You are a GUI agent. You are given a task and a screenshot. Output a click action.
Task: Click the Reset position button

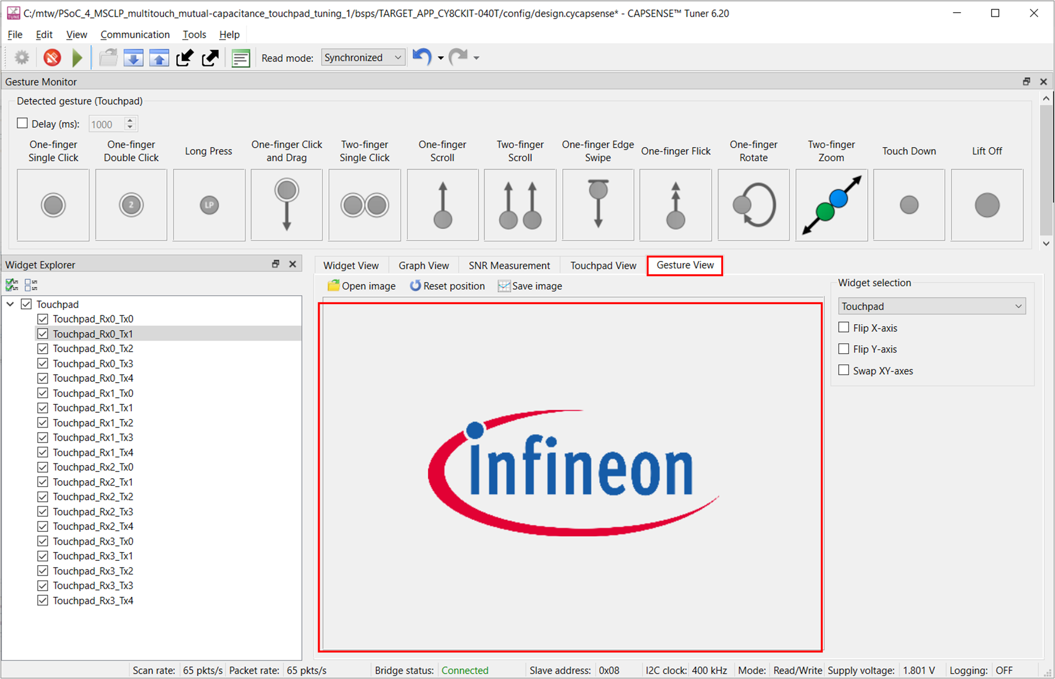(x=447, y=286)
